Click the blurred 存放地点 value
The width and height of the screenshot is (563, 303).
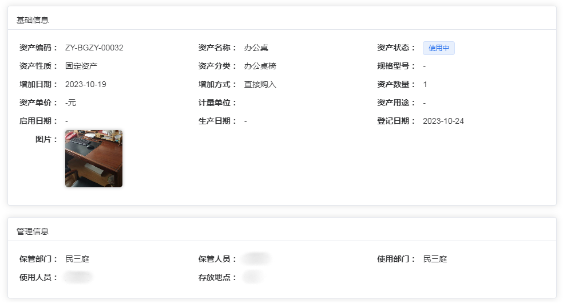[x=252, y=277]
